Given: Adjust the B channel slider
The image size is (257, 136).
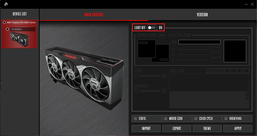Looking at the screenshot, I should pos(193,60).
